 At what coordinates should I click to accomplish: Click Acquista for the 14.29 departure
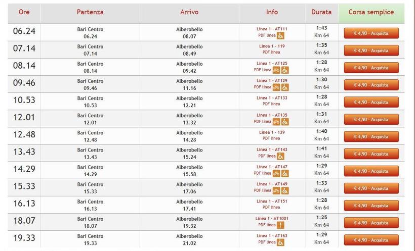tap(371, 171)
